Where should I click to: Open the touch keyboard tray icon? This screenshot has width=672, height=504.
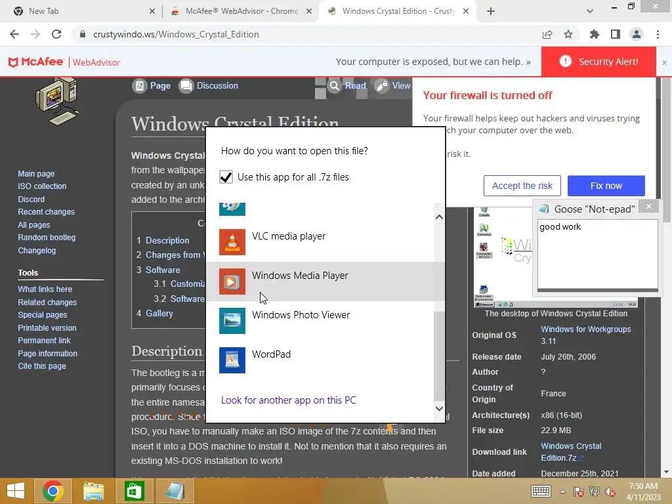[541, 491]
